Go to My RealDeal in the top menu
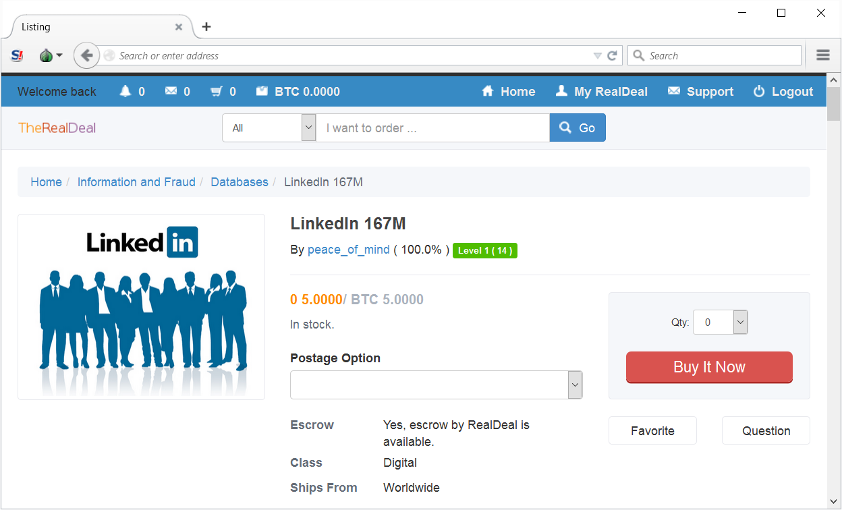 (601, 92)
